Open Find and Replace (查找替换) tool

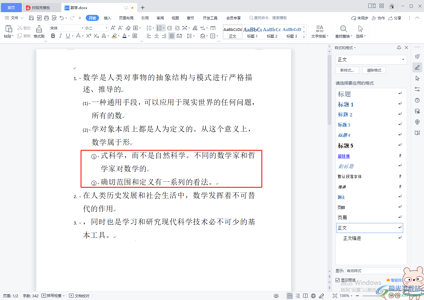click(343, 32)
